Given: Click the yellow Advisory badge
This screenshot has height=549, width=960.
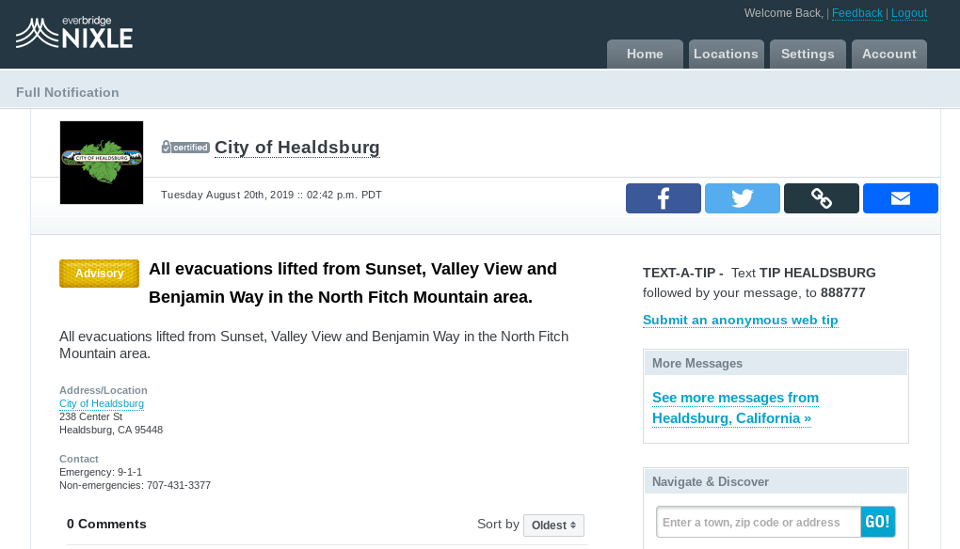Looking at the screenshot, I should pyautogui.click(x=99, y=274).
